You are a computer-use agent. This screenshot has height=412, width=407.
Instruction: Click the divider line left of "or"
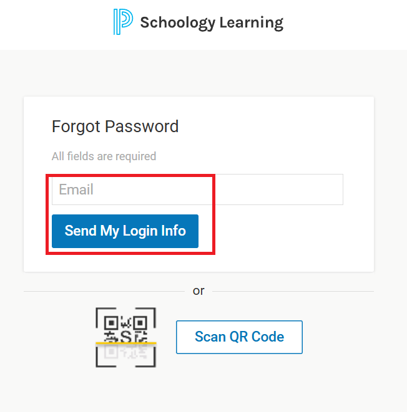[x=103, y=291]
